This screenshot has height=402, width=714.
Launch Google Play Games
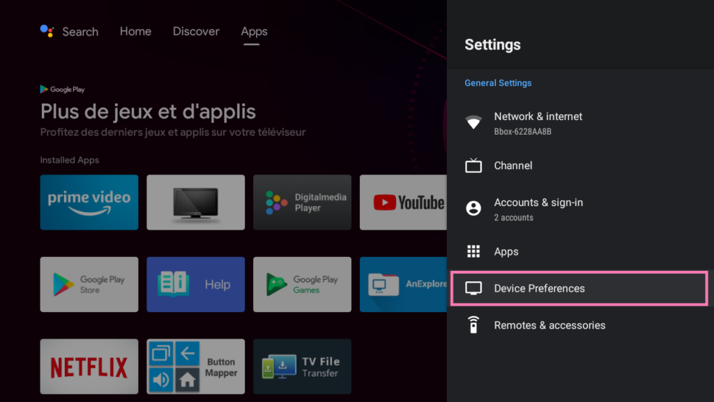303,285
